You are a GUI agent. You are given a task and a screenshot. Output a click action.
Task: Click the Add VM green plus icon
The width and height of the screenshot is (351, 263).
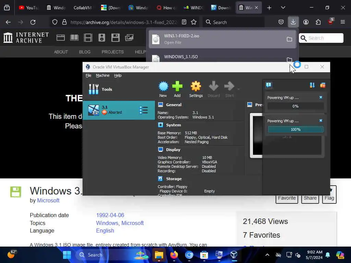pyautogui.click(x=177, y=89)
